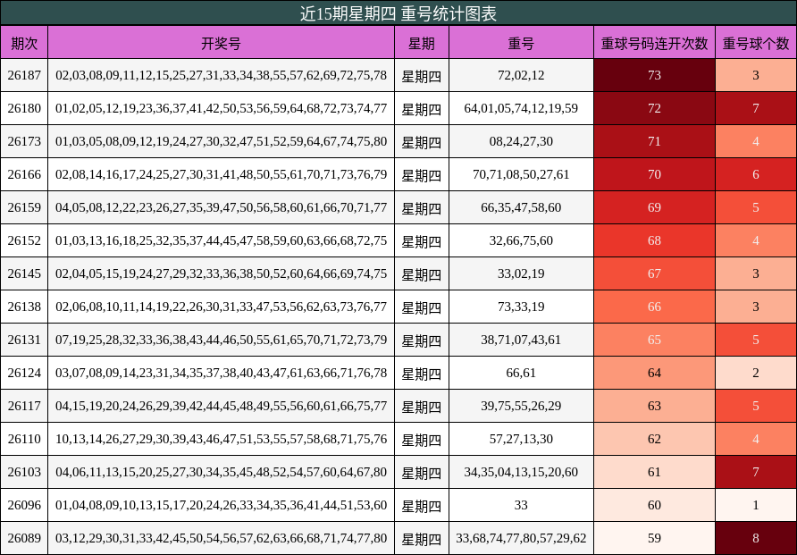
Task: Click the 开奖号 column header
Action: pyautogui.click(x=221, y=43)
